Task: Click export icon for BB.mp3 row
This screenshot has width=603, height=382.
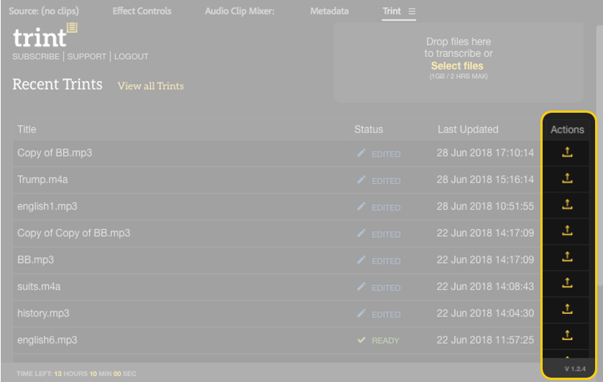Action: tap(567, 257)
